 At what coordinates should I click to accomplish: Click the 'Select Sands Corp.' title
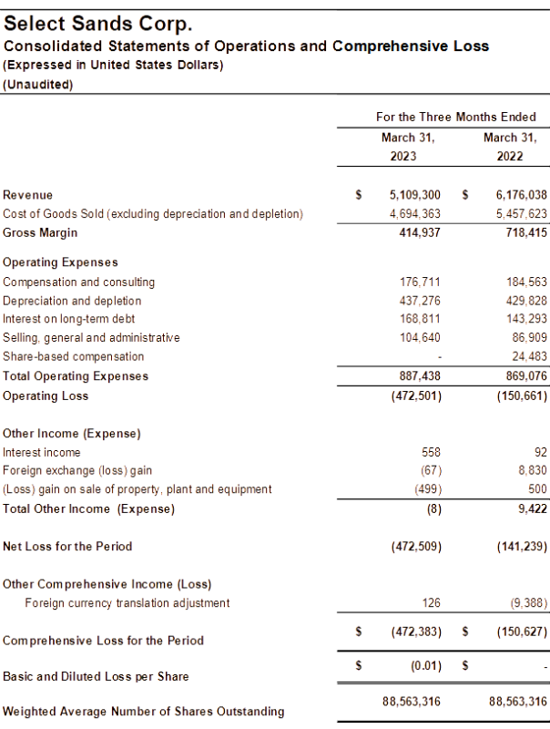pyautogui.click(x=98, y=24)
